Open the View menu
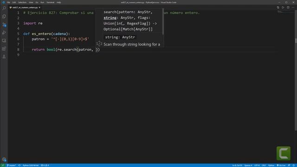Image resolution: width=297 pixels, height=167 pixels. click(x=31, y=2)
